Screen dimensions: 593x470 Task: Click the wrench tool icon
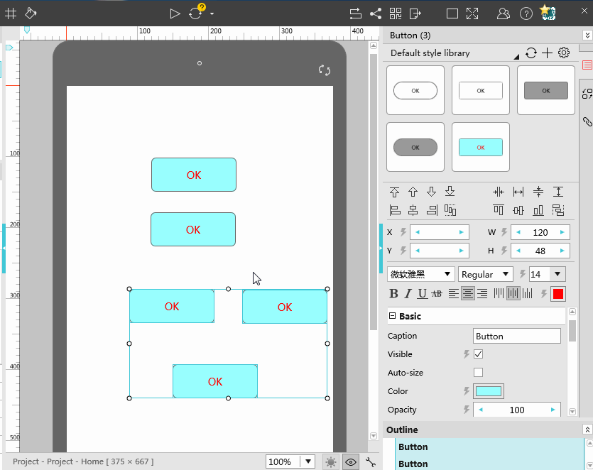pos(371,461)
